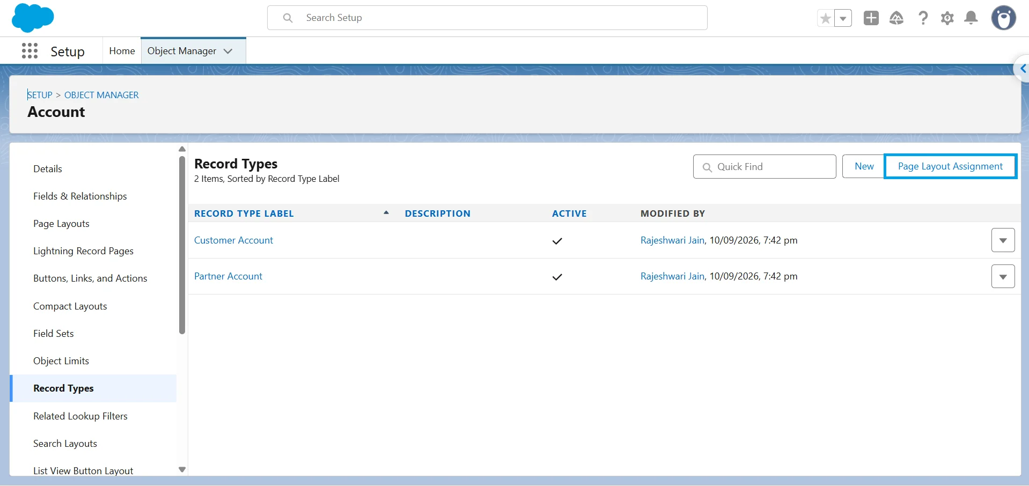Click the sidebar scroll down arrow
Image resolution: width=1029 pixels, height=486 pixels.
tap(182, 469)
